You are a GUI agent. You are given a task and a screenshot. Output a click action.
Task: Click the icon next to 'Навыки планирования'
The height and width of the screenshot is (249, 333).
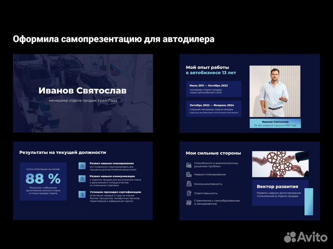point(189,174)
